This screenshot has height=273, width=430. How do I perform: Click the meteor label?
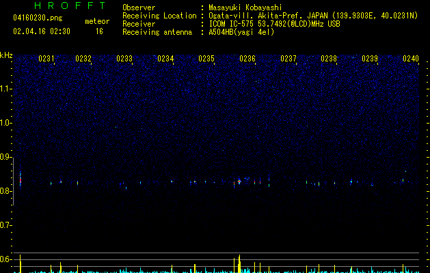coord(97,21)
